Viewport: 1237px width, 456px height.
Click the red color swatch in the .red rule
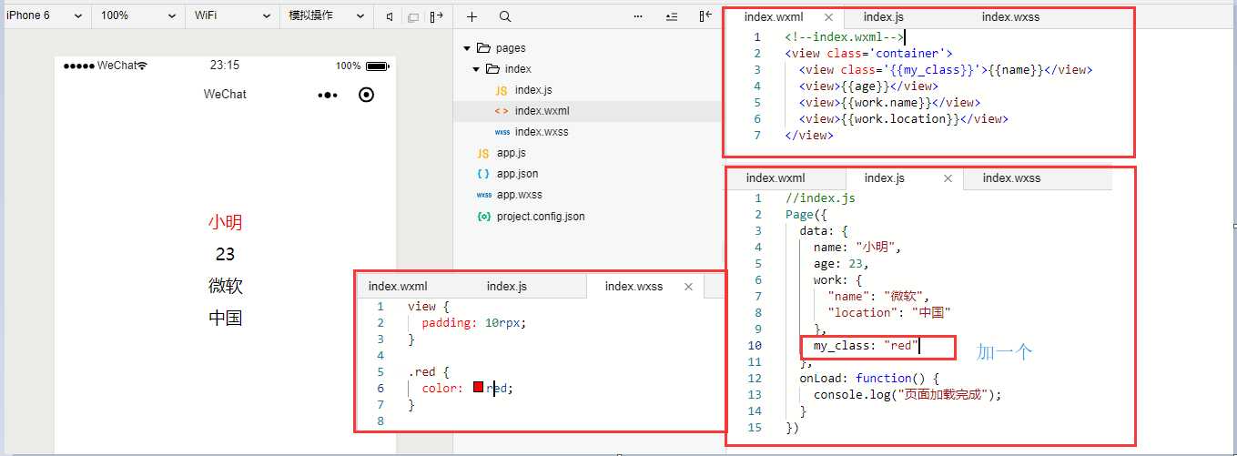click(478, 388)
